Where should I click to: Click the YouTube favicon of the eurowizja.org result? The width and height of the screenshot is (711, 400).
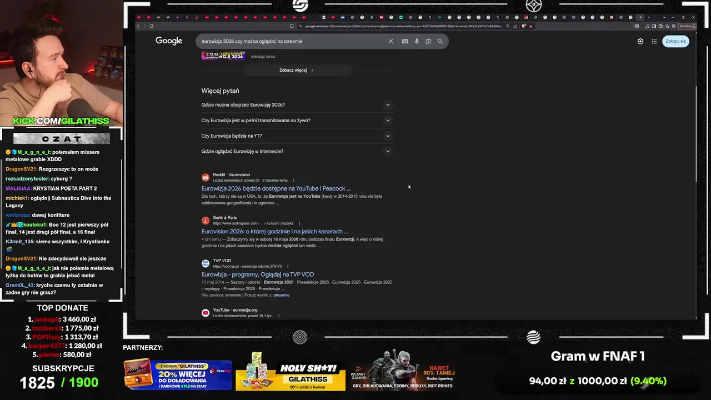tap(206, 313)
